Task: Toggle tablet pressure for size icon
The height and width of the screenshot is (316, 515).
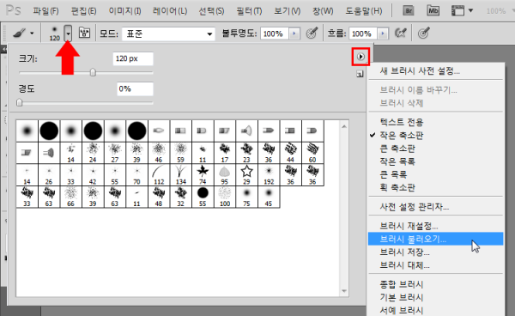Action: coord(424,33)
